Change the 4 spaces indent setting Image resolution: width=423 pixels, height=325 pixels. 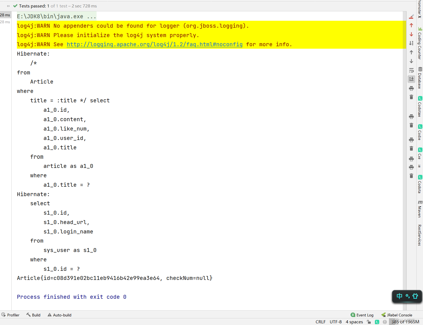(x=354, y=322)
